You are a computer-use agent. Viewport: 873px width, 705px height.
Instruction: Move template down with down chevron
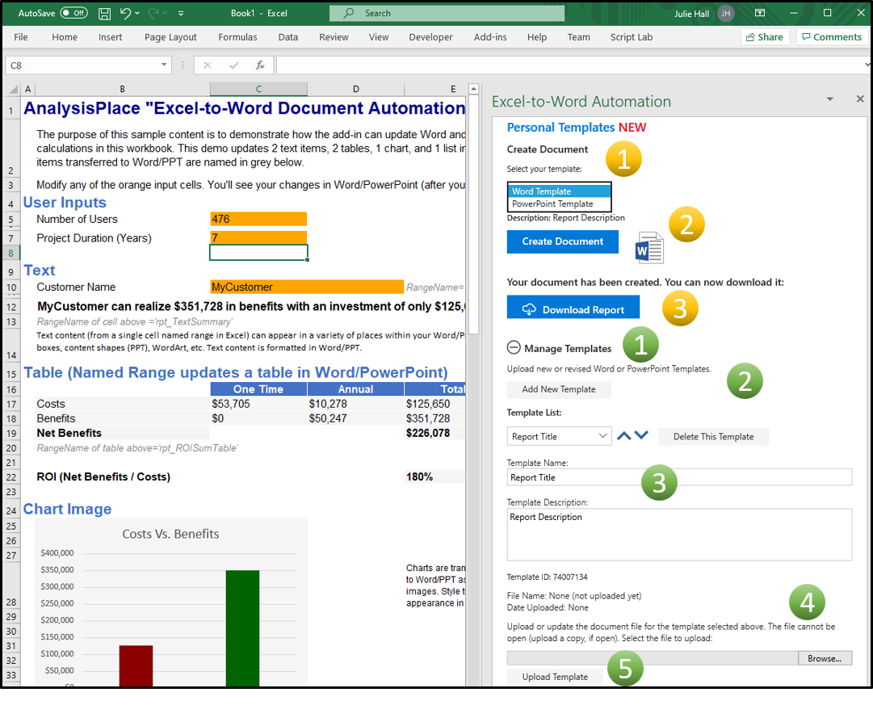(641, 435)
